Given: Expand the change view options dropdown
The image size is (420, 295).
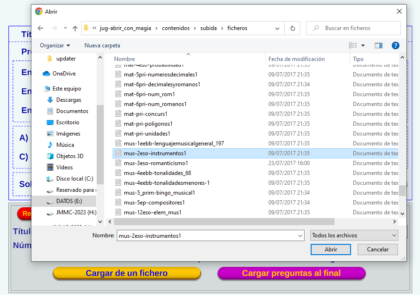Looking at the screenshot, I should click(x=363, y=45).
